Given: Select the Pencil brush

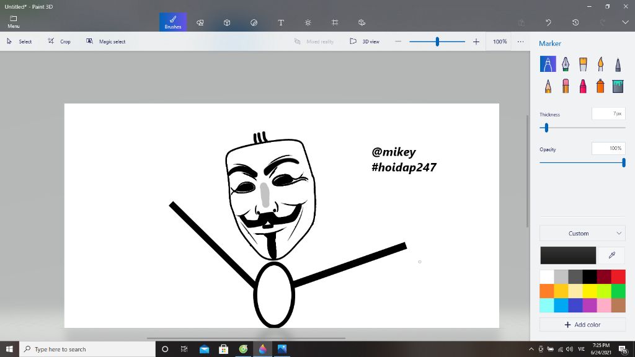Looking at the screenshot, I should click(x=548, y=86).
